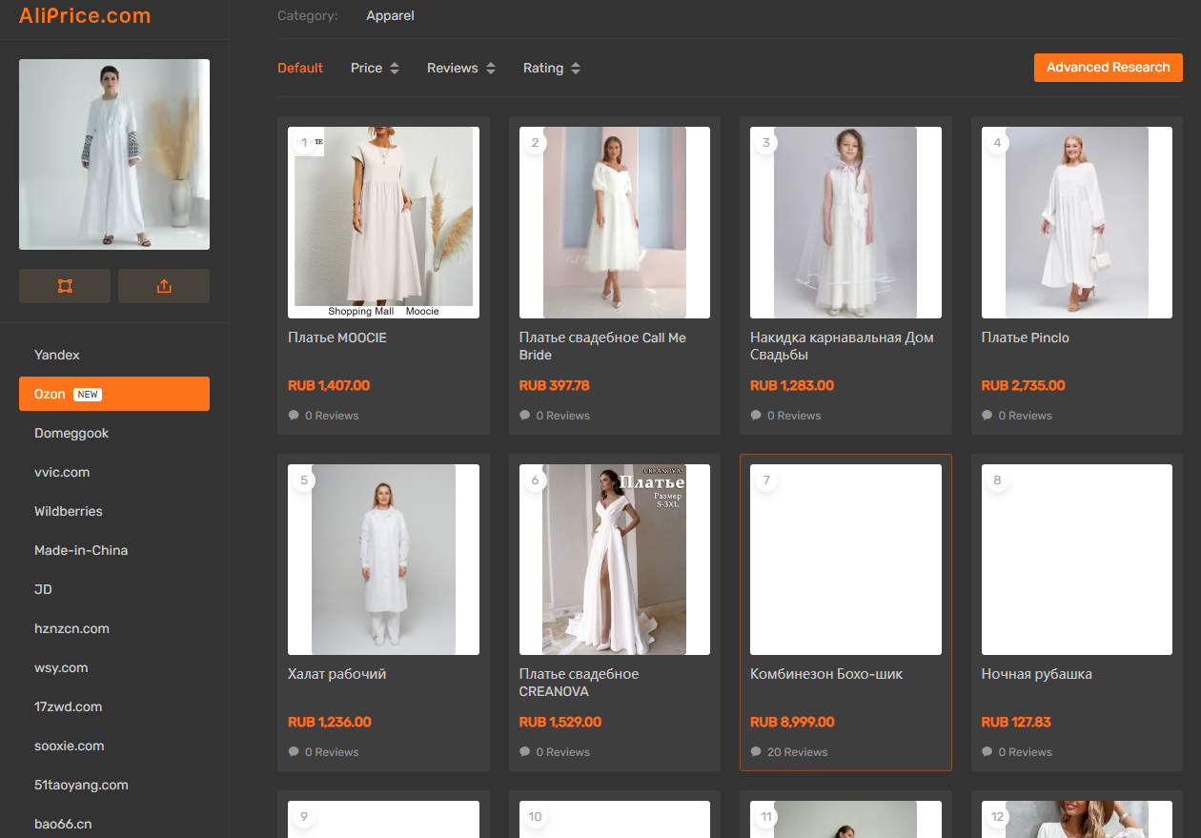The height and width of the screenshot is (838, 1201).
Task: Click the Комбинезон Бохо-шик title
Action: pyautogui.click(x=826, y=674)
